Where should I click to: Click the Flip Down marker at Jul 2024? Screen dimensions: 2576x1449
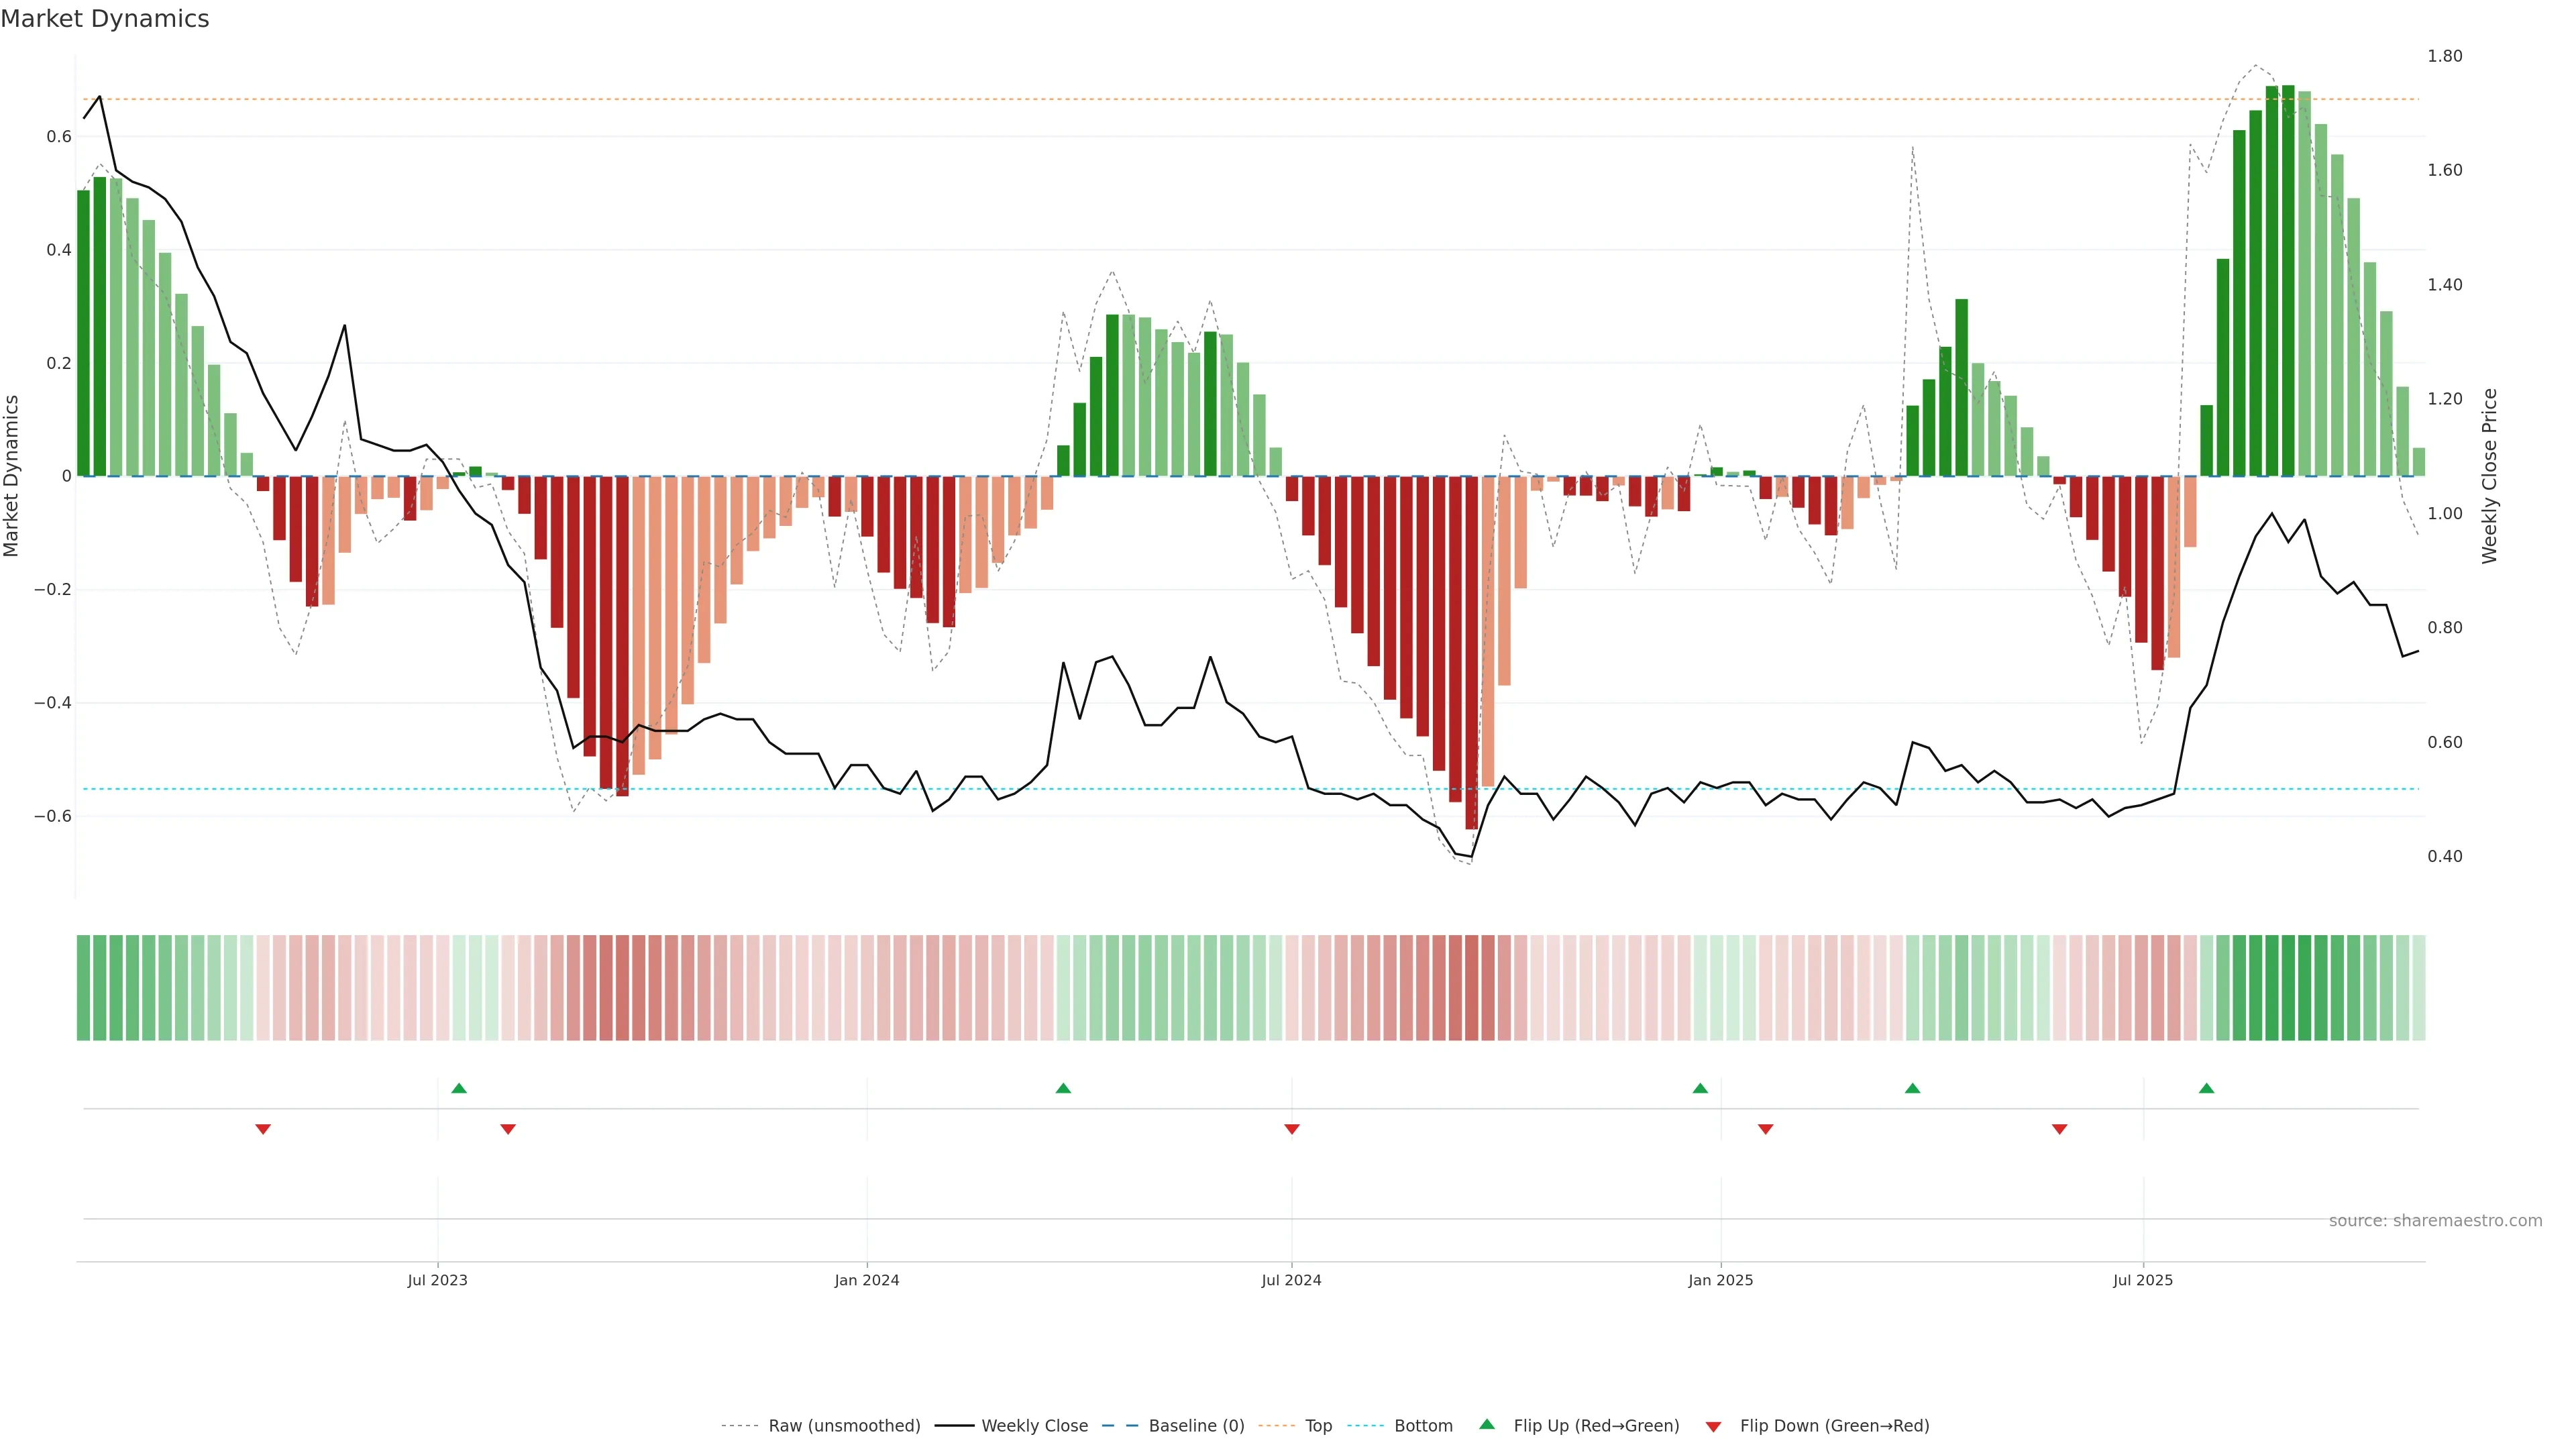(1291, 1129)
